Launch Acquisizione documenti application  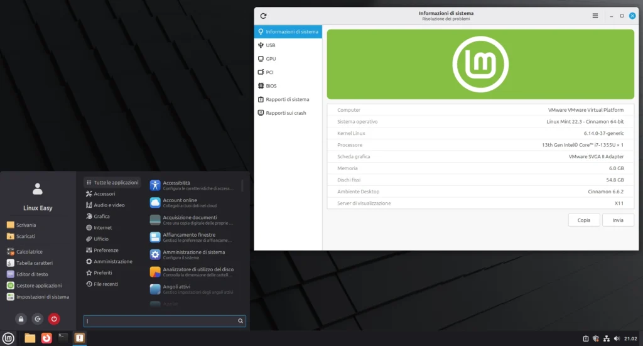pyautogui.click(x=193, y=220)
